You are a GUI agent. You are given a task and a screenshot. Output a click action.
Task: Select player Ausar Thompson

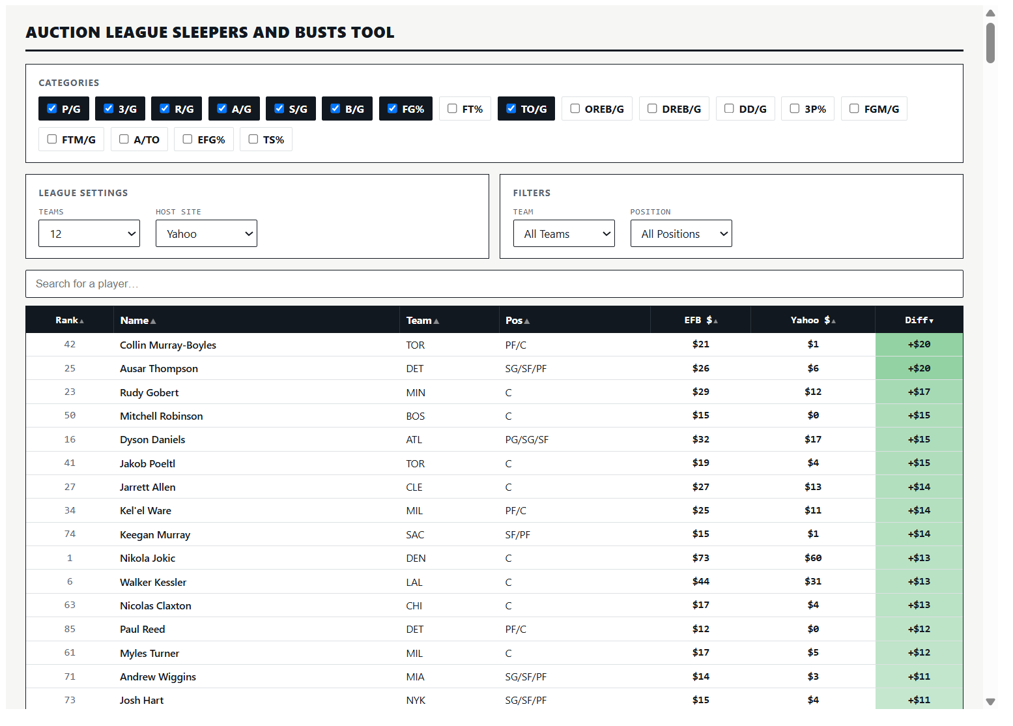(x=159, y=369)
